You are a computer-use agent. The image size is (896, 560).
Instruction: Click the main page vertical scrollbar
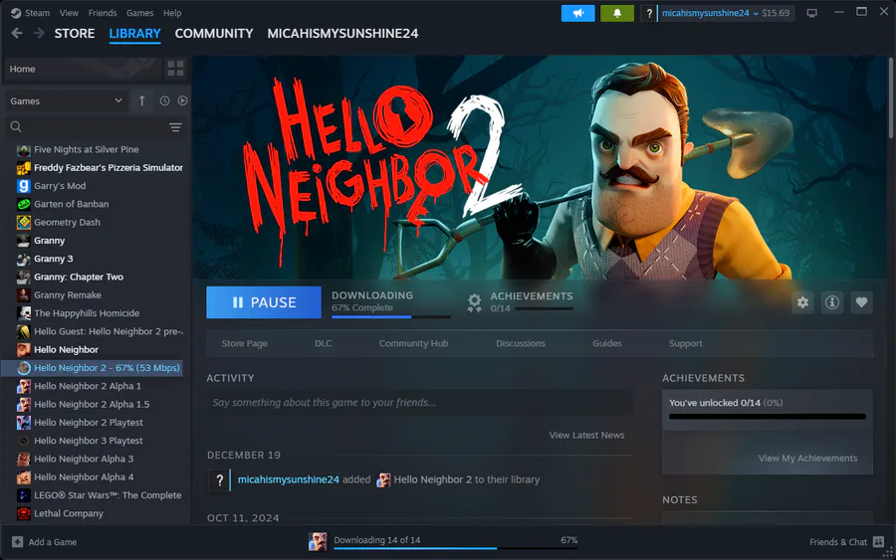[890, 97]
